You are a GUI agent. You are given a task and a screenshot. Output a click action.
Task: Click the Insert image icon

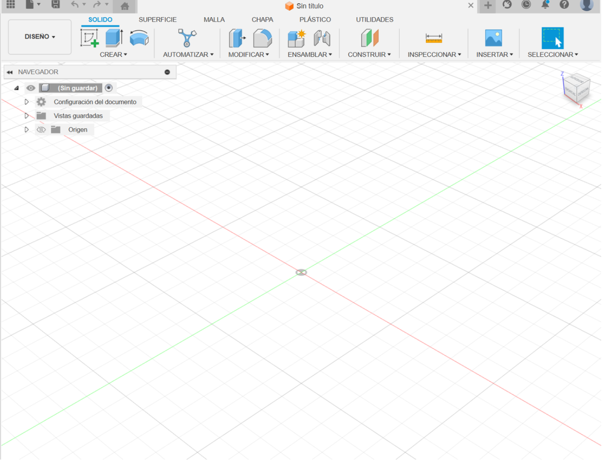pos(494,38)
